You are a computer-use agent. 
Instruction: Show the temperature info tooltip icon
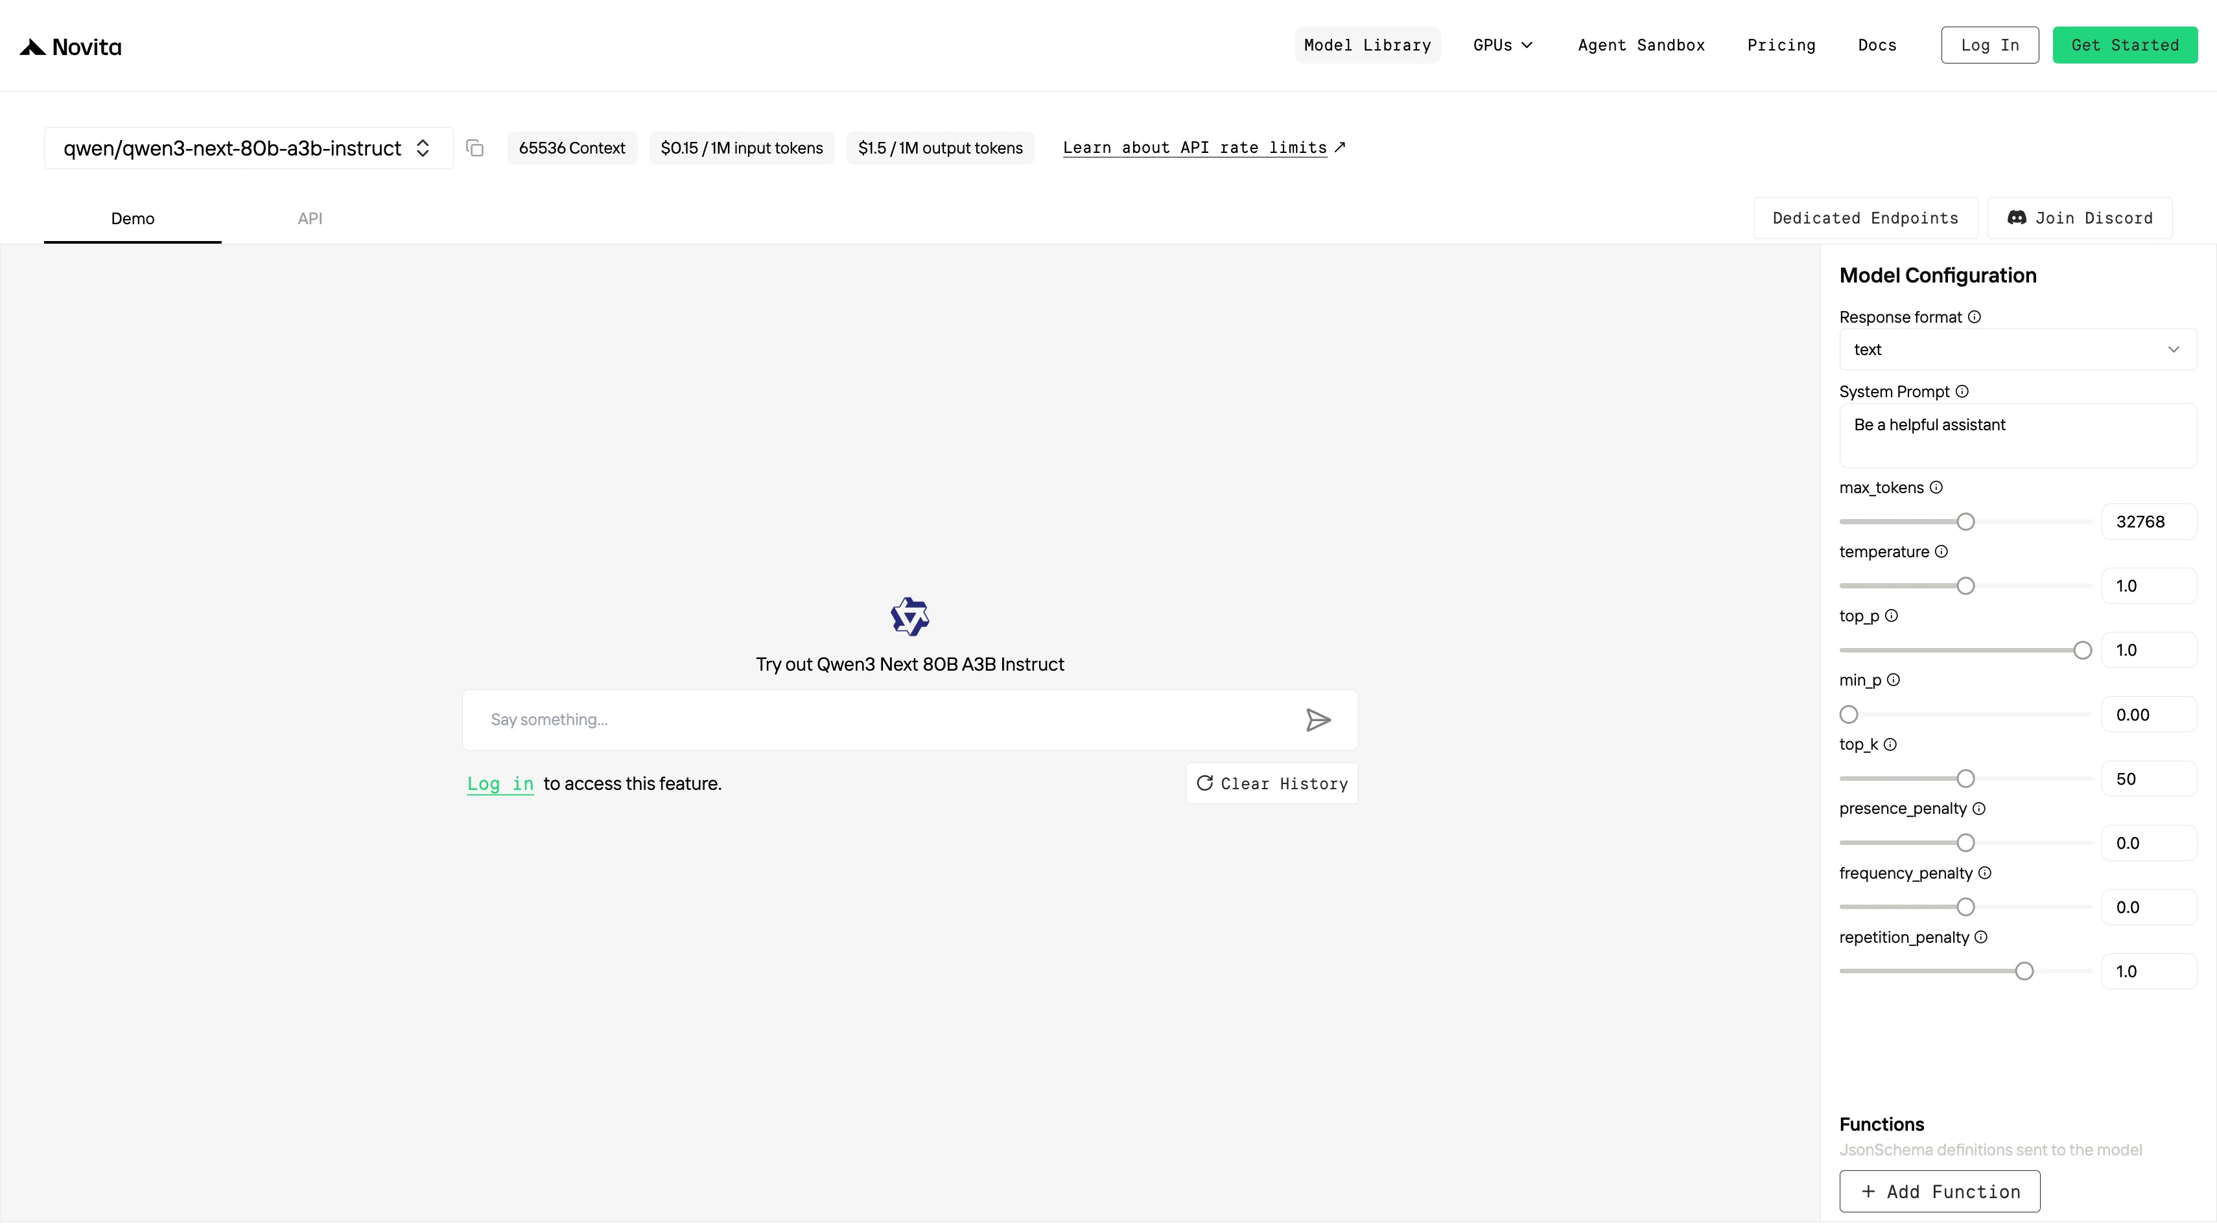(x=1941, y=551)
